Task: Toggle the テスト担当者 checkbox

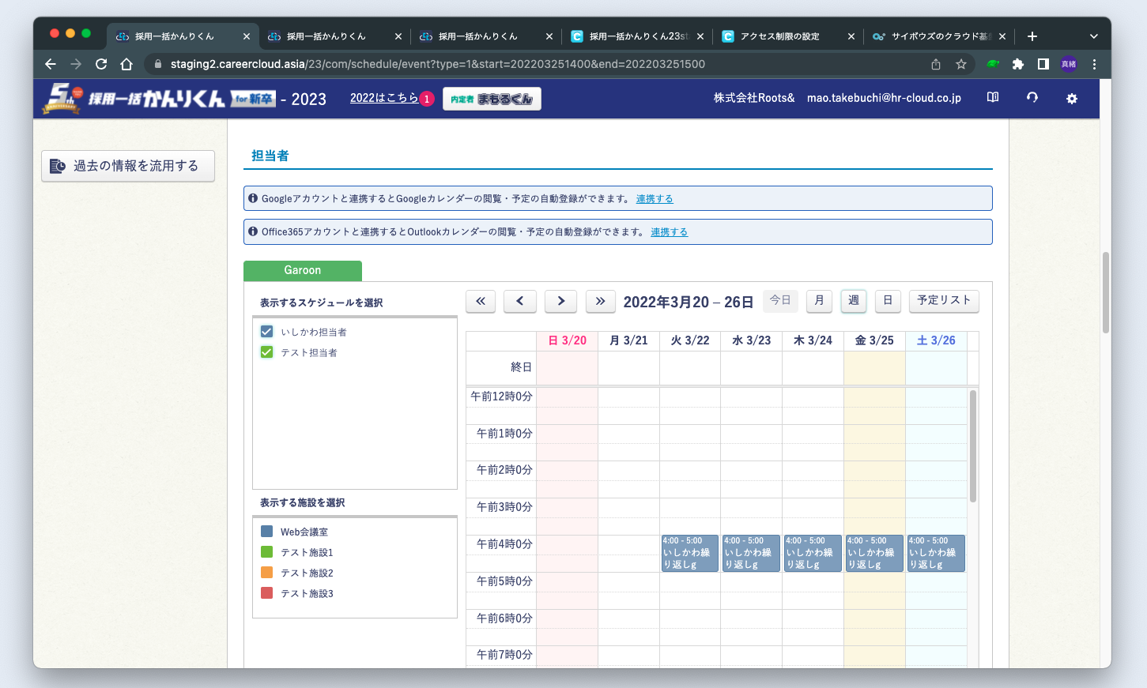Action: point(267,352)
